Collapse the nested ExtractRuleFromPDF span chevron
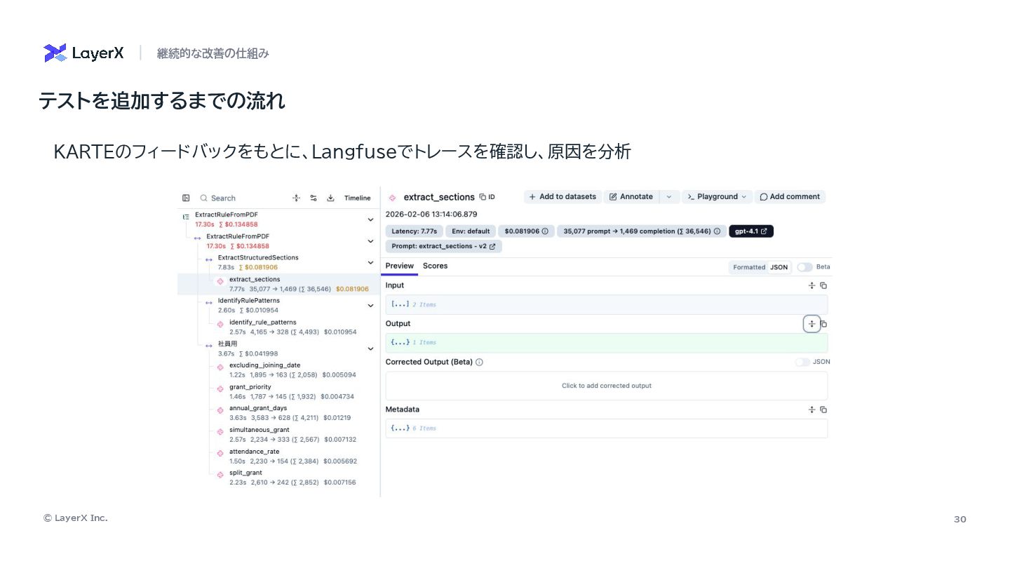Image resolution: width=1010 pixels, height=568 pixels. [370, 241]
